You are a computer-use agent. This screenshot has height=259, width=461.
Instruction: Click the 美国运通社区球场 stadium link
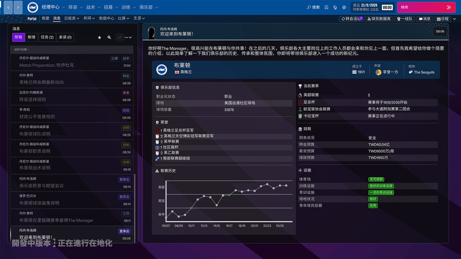pyautogui.click(x=240, y=103)
